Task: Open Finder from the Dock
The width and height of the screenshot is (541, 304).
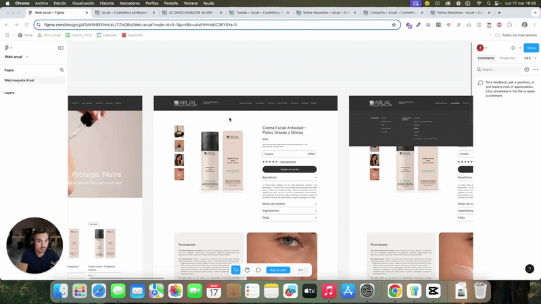Action: pyautogui.click(x=61, y=291)
